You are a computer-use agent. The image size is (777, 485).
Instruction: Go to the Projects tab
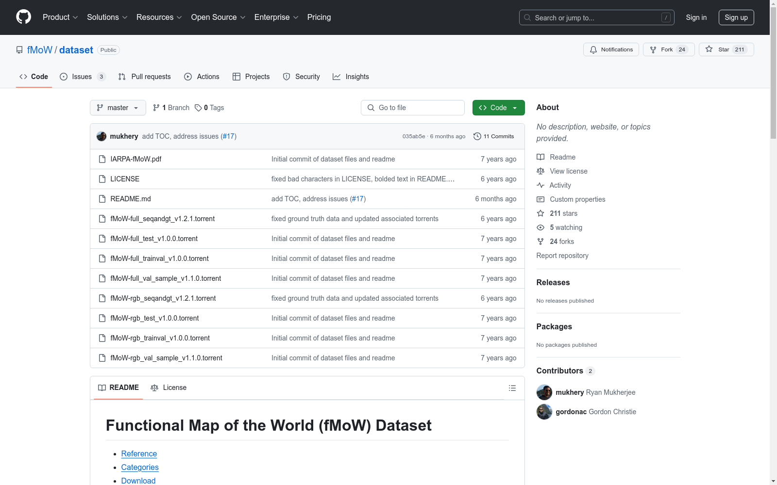point(251,77)
